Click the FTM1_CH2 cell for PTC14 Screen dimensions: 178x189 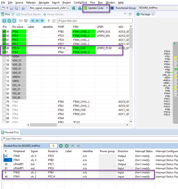coord(84,48)
